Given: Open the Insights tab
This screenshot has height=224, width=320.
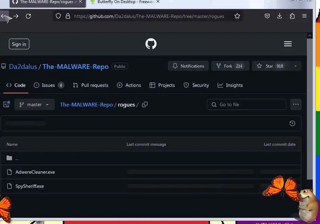Looking at the screenshot, I should [230, 85].
